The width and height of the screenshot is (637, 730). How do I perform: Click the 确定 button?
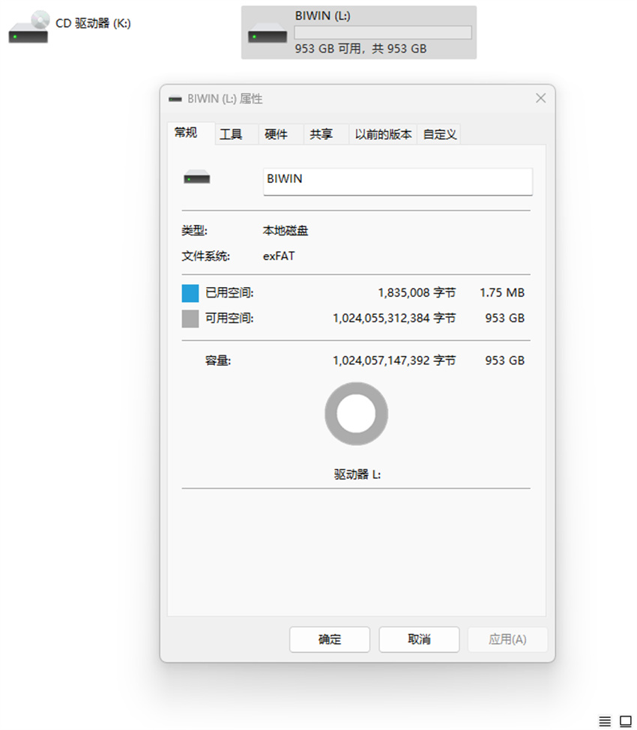click(x=330, y=639)
